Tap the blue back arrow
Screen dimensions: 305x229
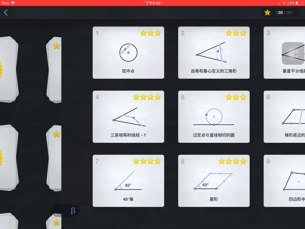coord(6,13)
